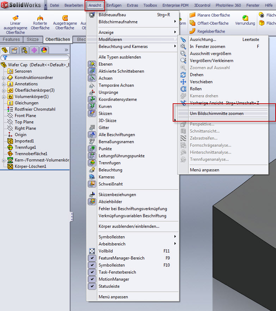Open the Arbeitsbereich submenu
Viewport: 276px width, 311px height.
pos(133,244)
